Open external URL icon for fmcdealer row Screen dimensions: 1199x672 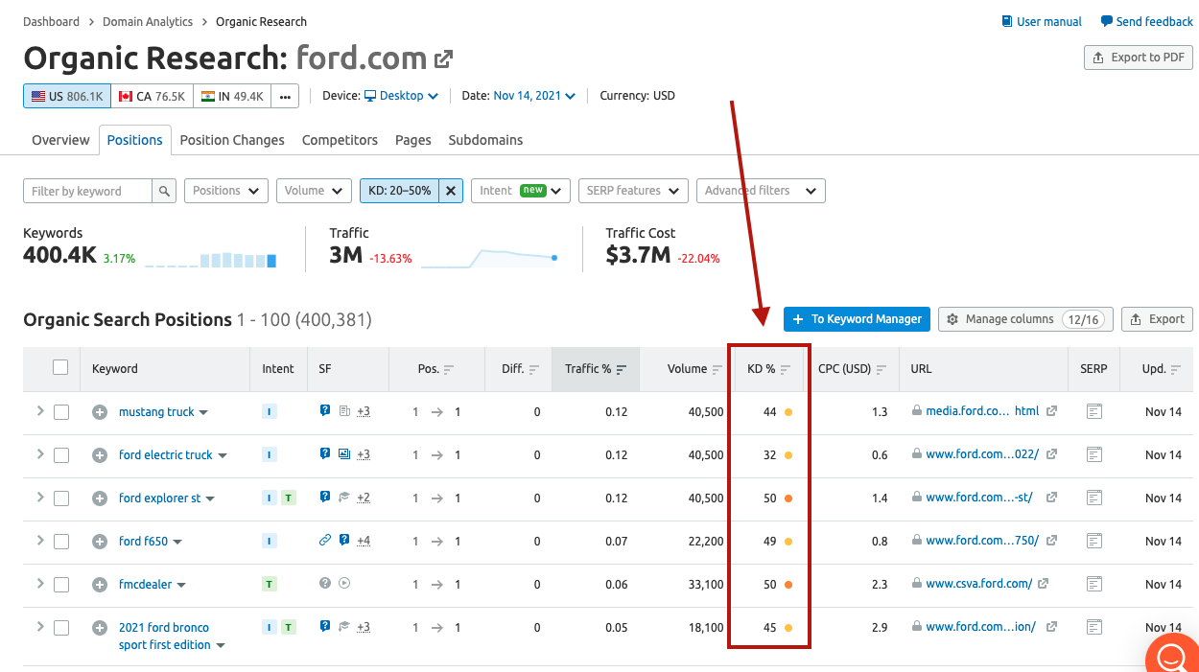[x=1043, y=584]
